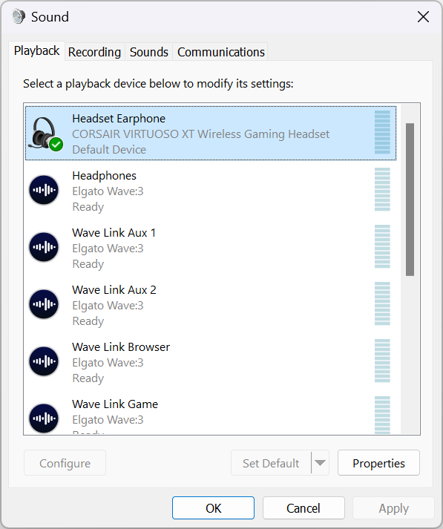Viewport: 443px width, 529px height.
Task: Select the Wave Link Game device icon
Action: [x=44, y=418]
